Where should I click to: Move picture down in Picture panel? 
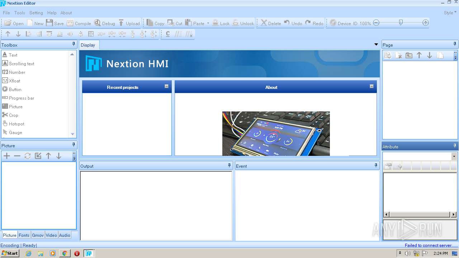coord(59,156)
